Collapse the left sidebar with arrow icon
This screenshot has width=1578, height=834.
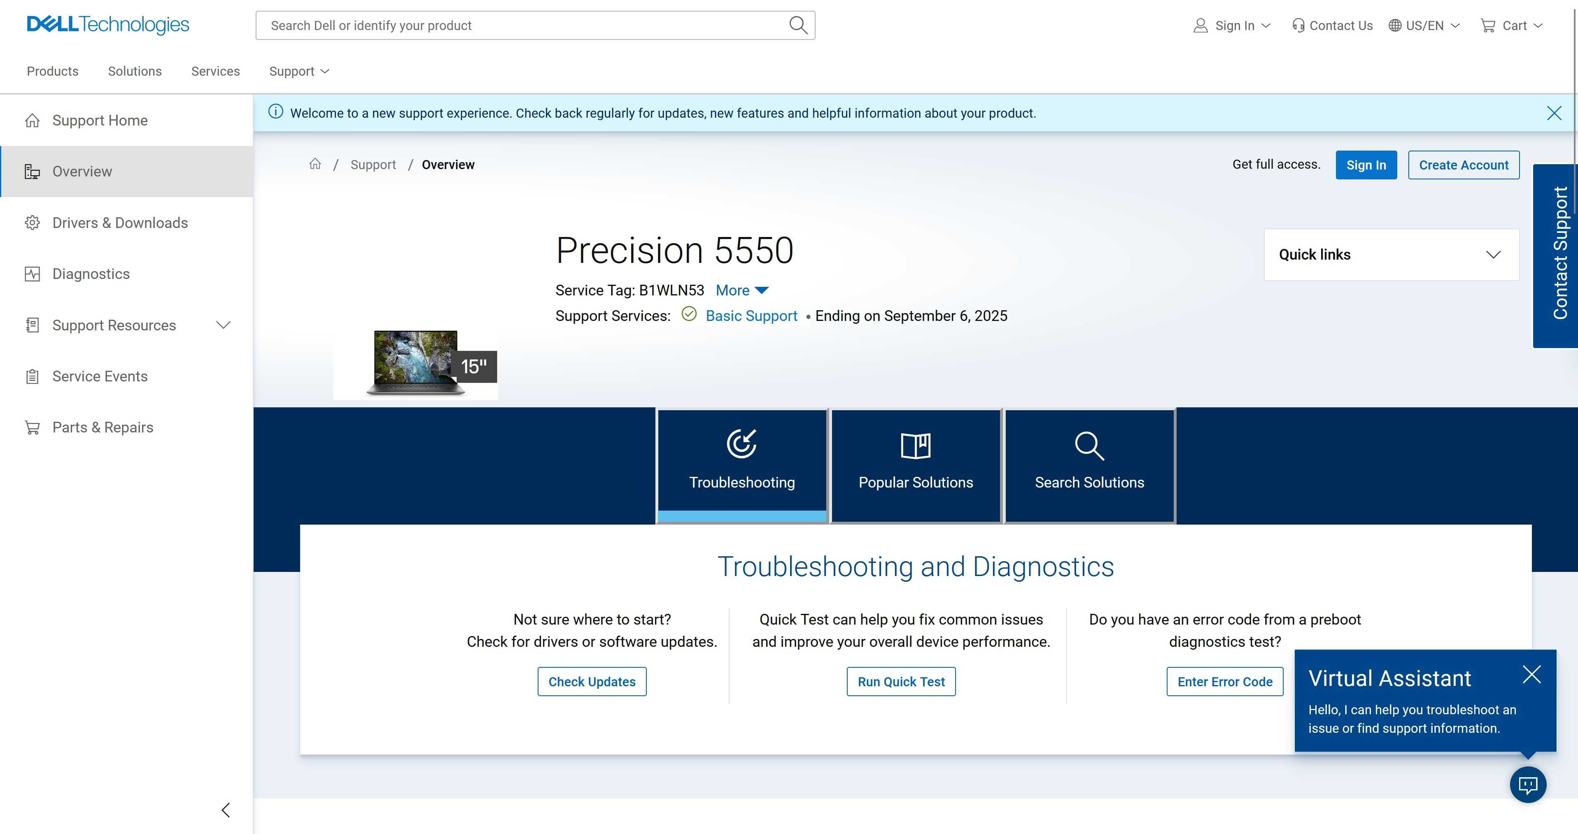[x=226, y=810]
